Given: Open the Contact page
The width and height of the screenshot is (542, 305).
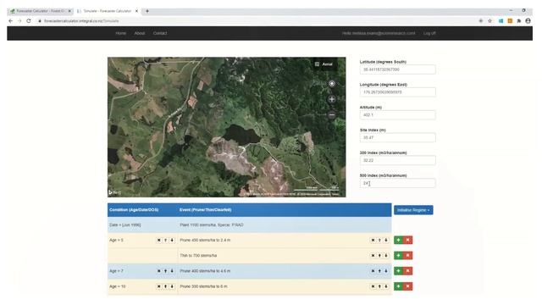Looking at the screenshot, I should (160, 33).
